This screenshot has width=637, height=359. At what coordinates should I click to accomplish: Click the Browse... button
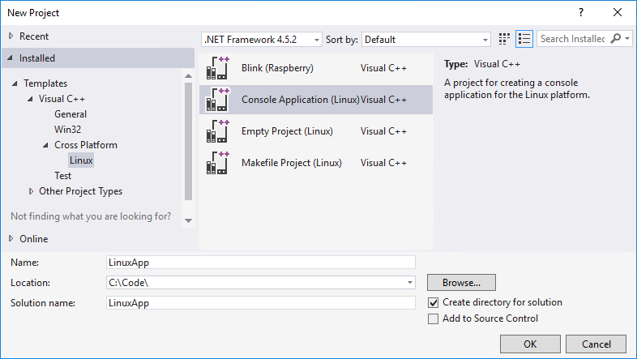[x=461, y=283]
